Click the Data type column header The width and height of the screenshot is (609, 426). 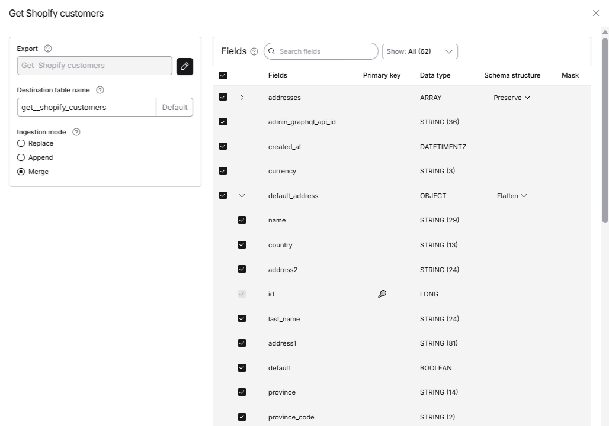435,75
